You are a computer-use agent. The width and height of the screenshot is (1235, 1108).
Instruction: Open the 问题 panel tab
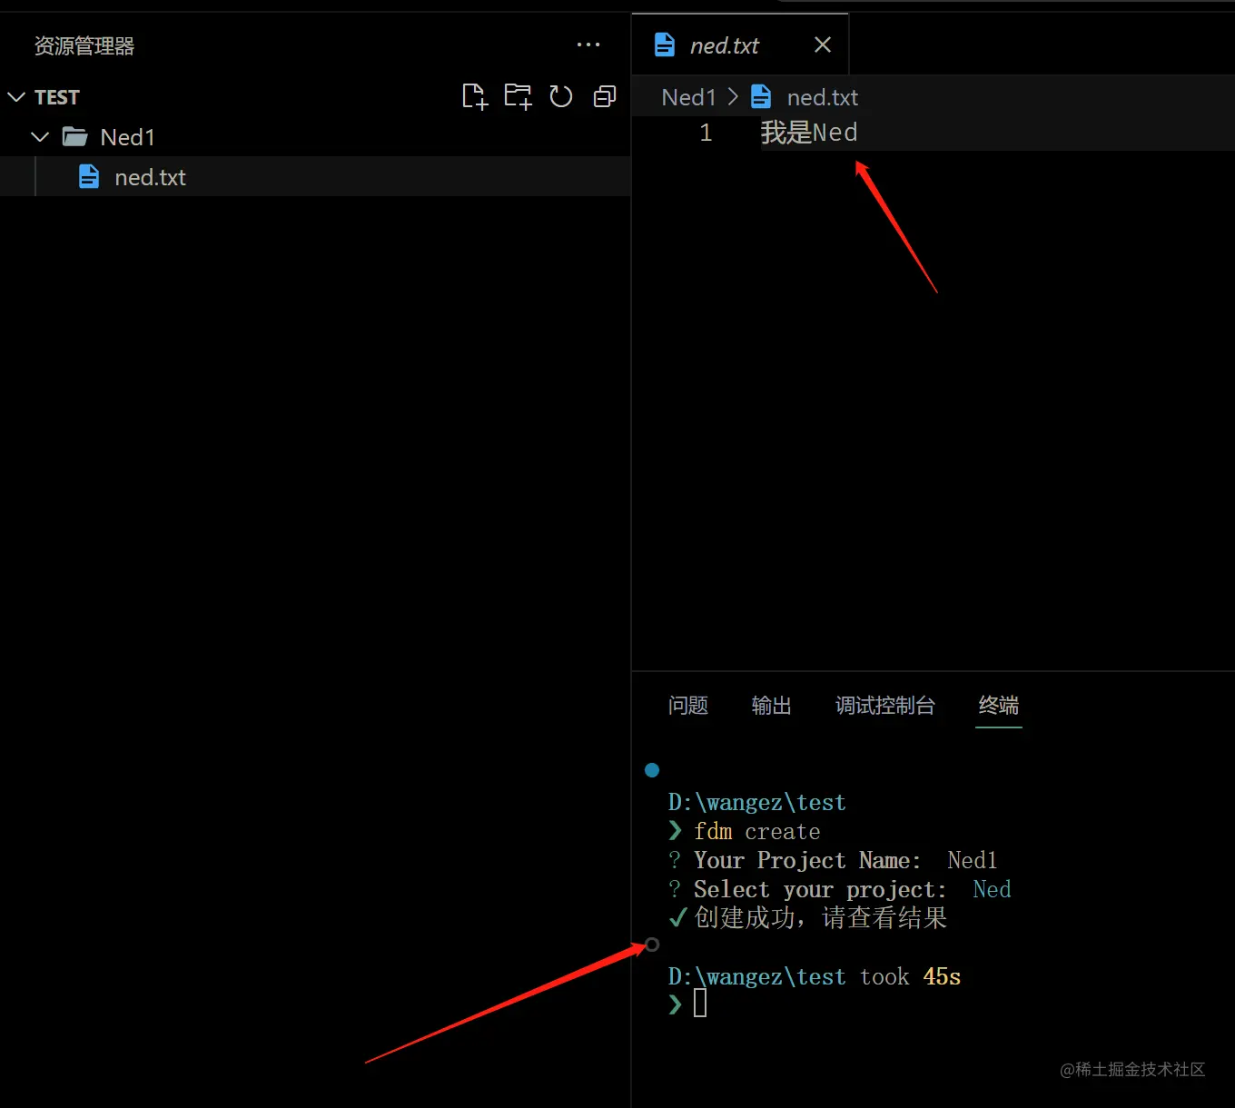pyautogui.click(x=688, y=706)
